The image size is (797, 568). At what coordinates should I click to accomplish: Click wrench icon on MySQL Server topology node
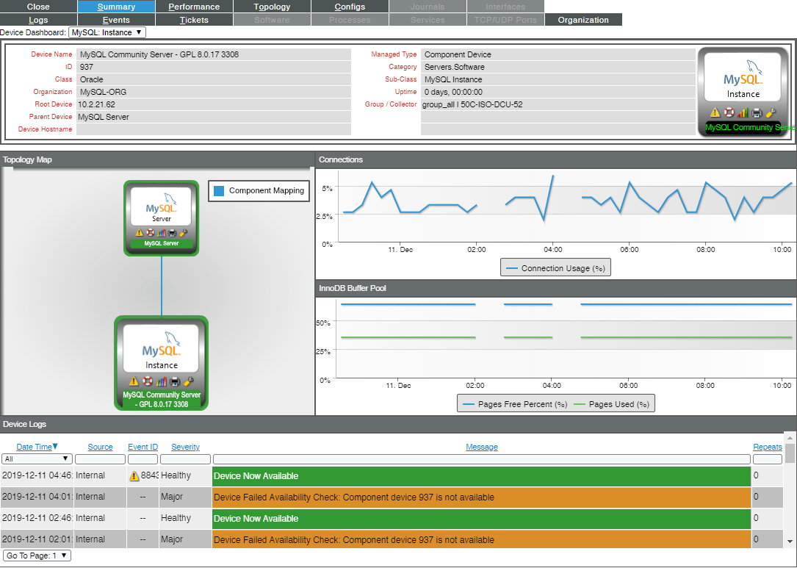click(184, 233)
